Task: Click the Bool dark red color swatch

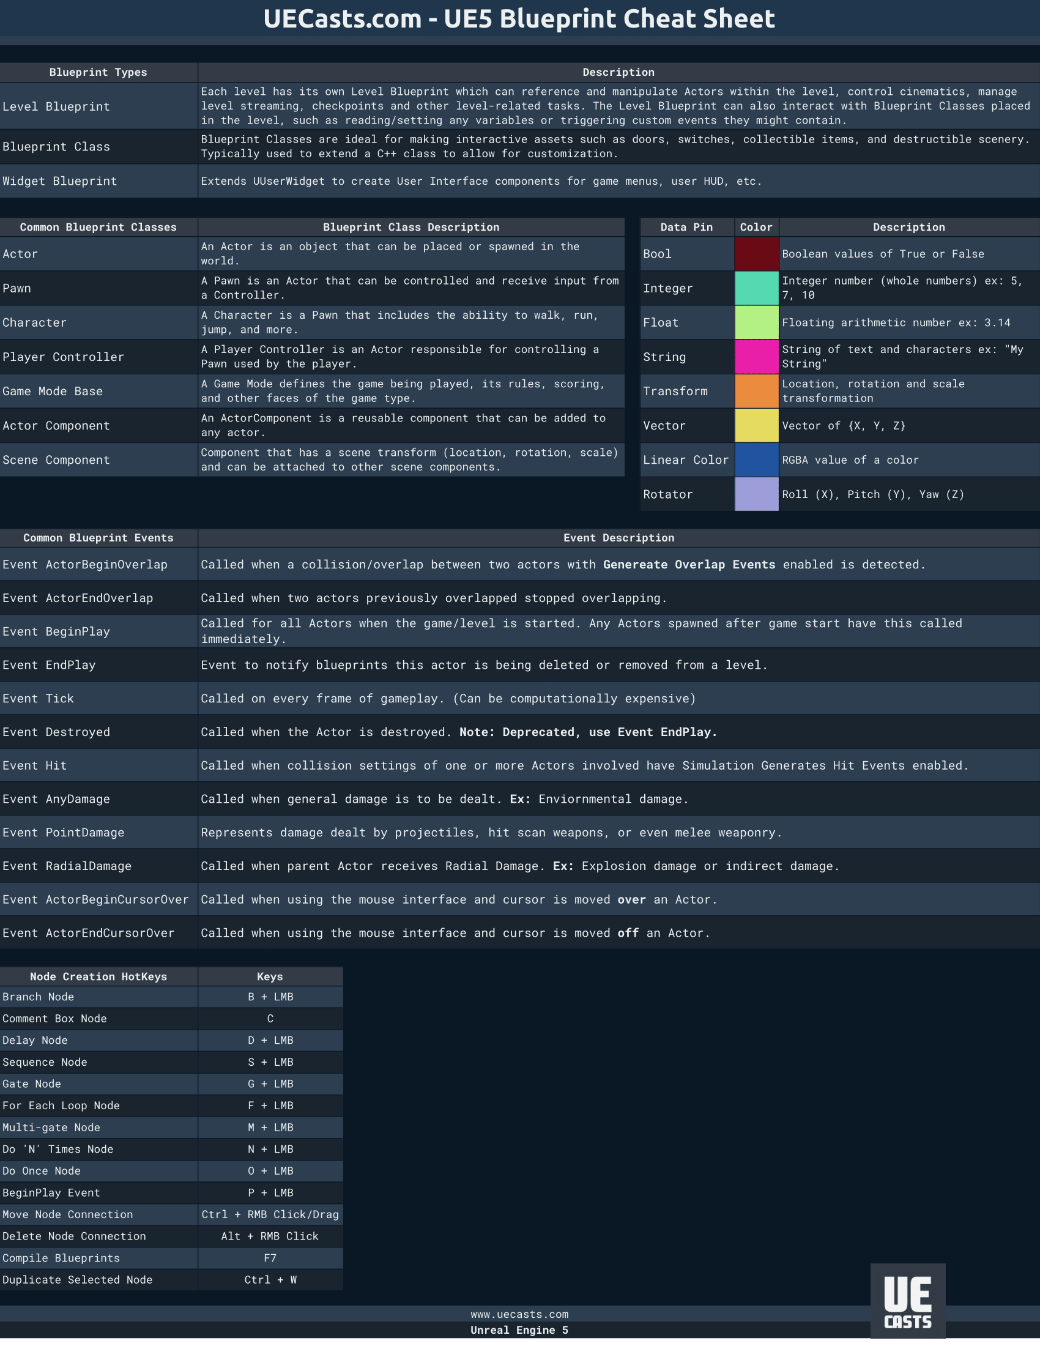Action: tap(757, 254)
